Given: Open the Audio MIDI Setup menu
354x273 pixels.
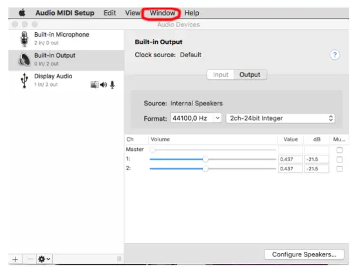Looking at the screenshot, I should pos(65,13).
